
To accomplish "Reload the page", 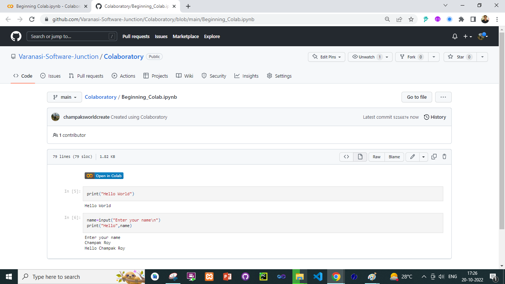I will [32, 19].
